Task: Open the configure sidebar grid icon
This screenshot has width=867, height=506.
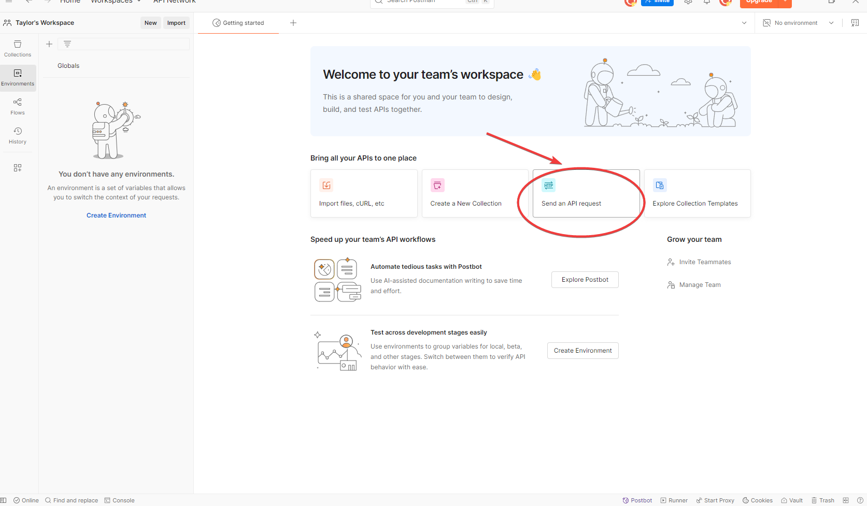Action: [18, 168]
